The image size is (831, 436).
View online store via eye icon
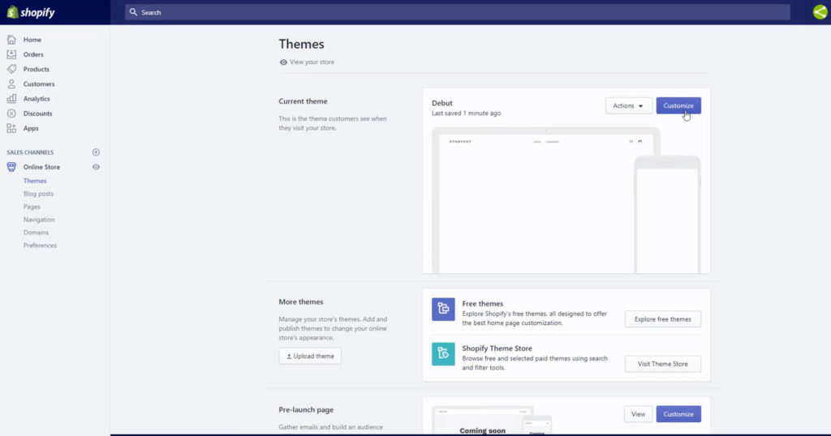click(96, 167)
